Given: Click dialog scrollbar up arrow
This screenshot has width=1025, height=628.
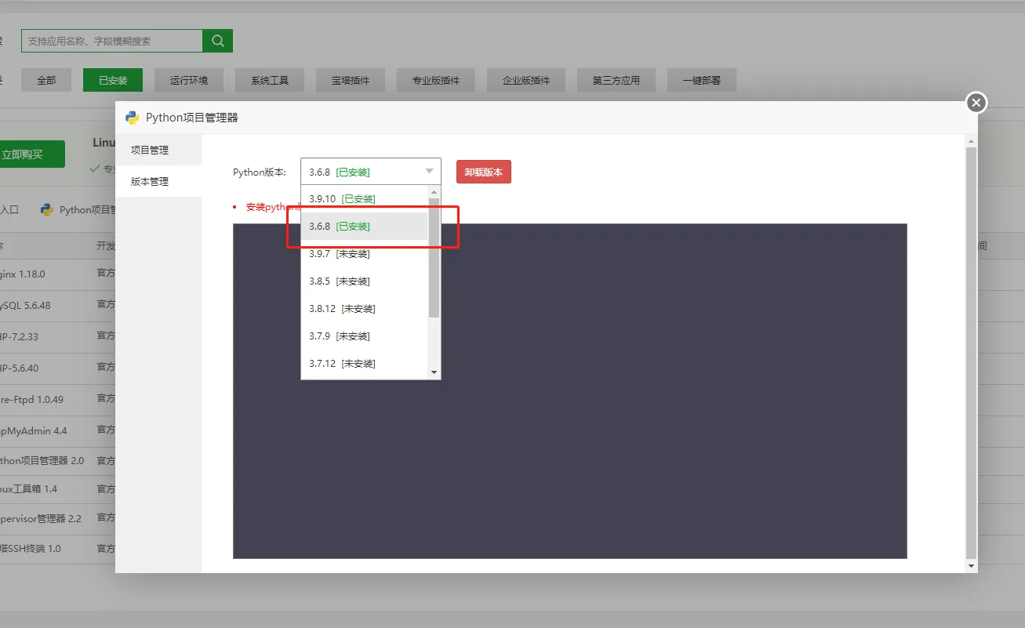Looking at the screenshot, I should pyautogui.click(x=971, y=142).
